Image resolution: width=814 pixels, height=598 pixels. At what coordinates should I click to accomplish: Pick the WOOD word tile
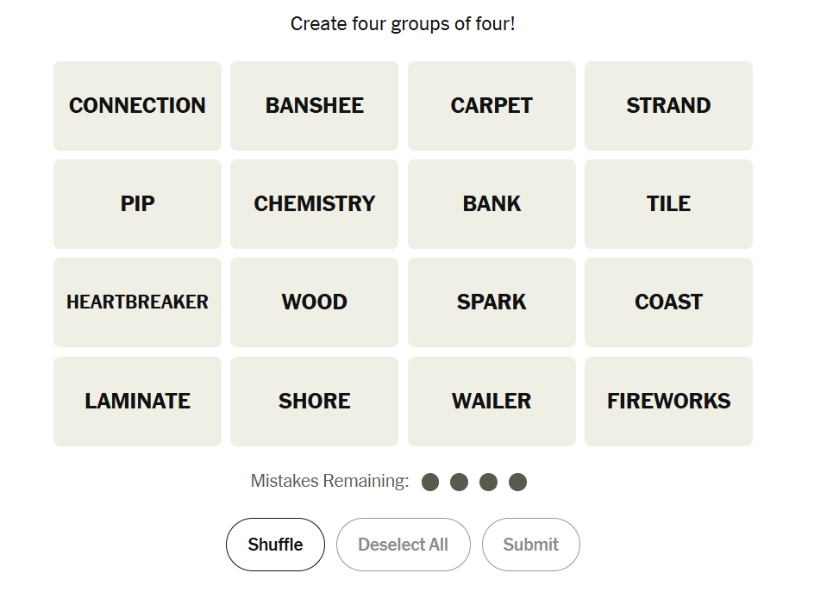click(x=314, y=302)
